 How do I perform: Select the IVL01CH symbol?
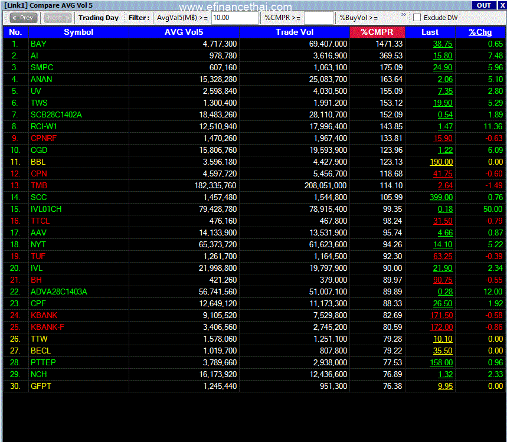[x=46, y=209]
